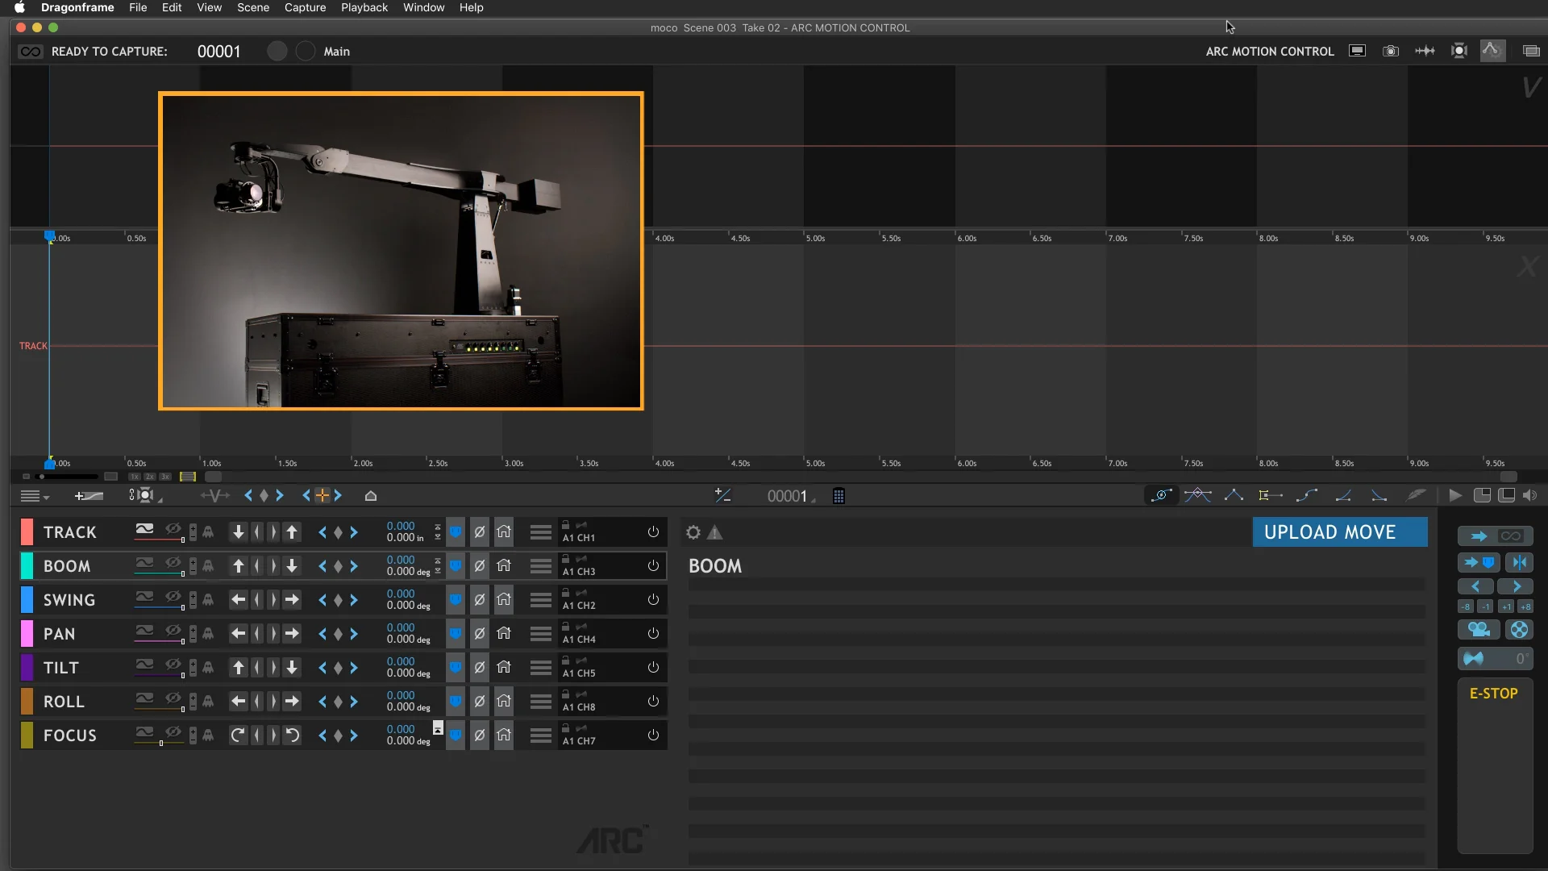The image size is (1548, 871).
Task: Open the Arc Motion Control workspace icon
Action: (1492, 51)
